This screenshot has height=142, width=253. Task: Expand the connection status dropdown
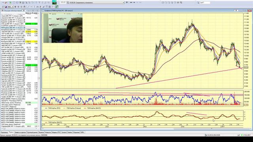[x=124, y=3]
